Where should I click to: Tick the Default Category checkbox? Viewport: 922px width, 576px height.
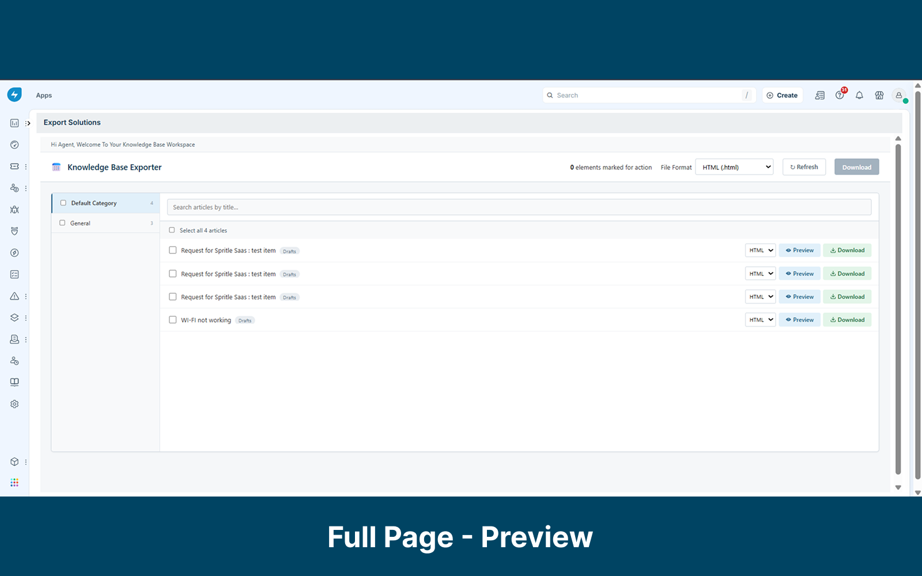(63, 203)
